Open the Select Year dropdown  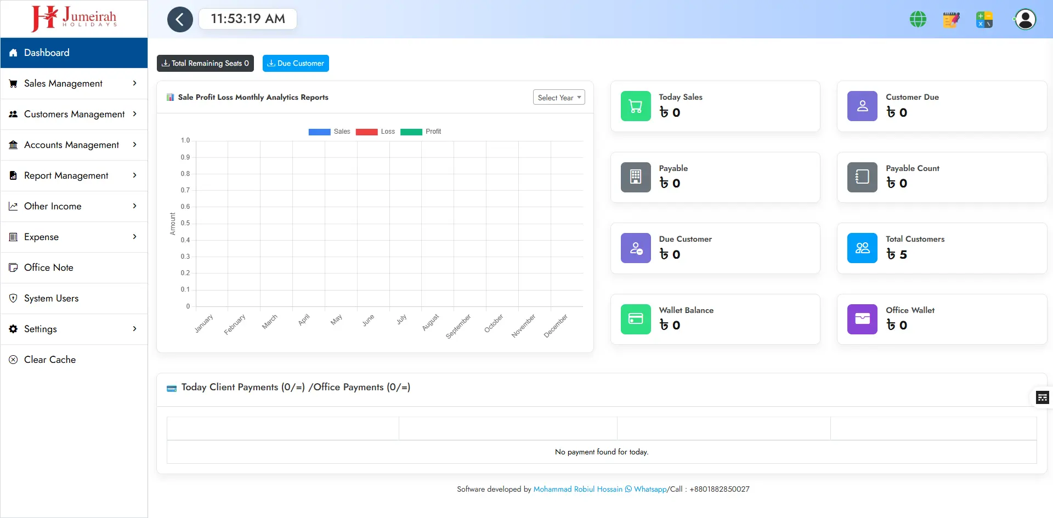coord(558,97)
